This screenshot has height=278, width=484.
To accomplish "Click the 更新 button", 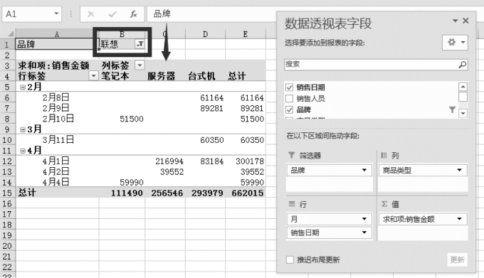I will click(457, 260).
